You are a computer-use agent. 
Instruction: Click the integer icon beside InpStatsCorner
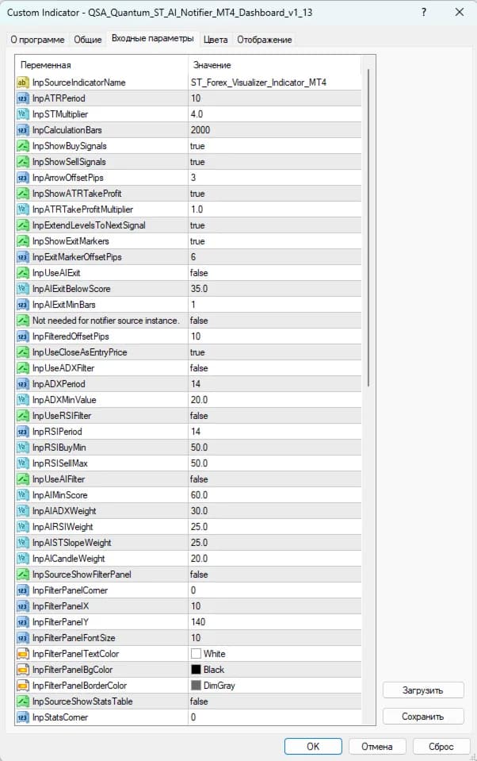point(22,717)
